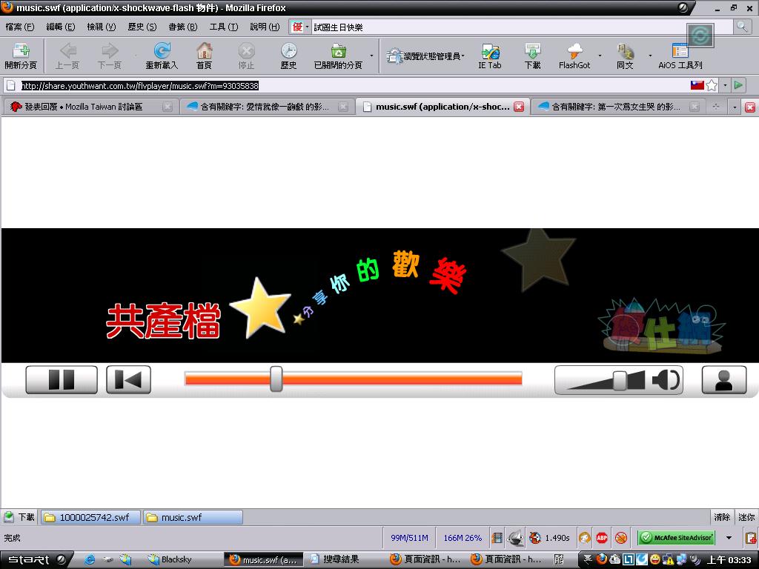Click the McAfee SiteAdvisor button
This screenshot has height=569, width=759.
676,538
